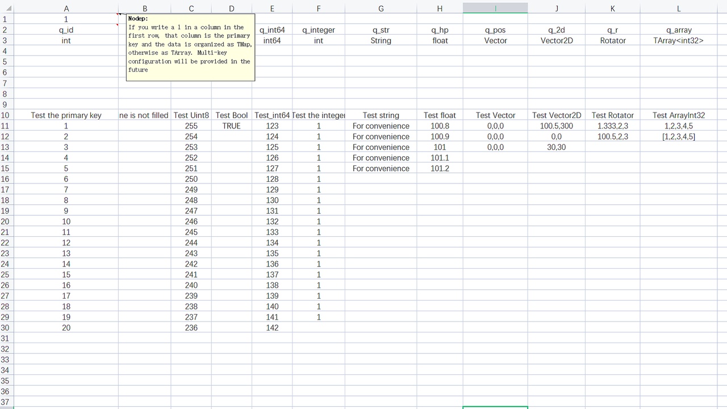Viewport: 727px width, 409px height.
Task: Select row header 10
Action: [6, 115]
